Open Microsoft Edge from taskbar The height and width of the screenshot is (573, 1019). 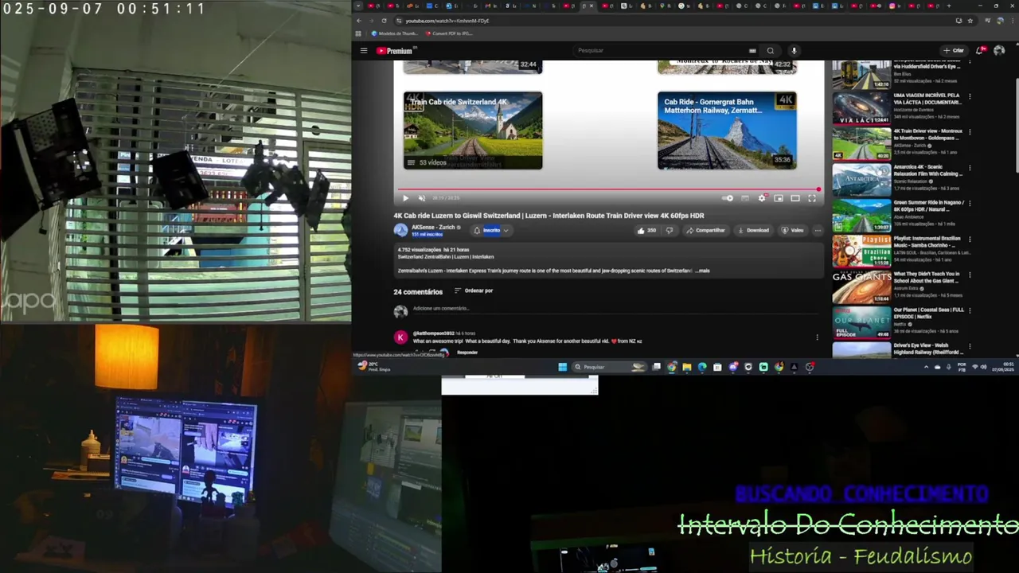coord(701,367)
